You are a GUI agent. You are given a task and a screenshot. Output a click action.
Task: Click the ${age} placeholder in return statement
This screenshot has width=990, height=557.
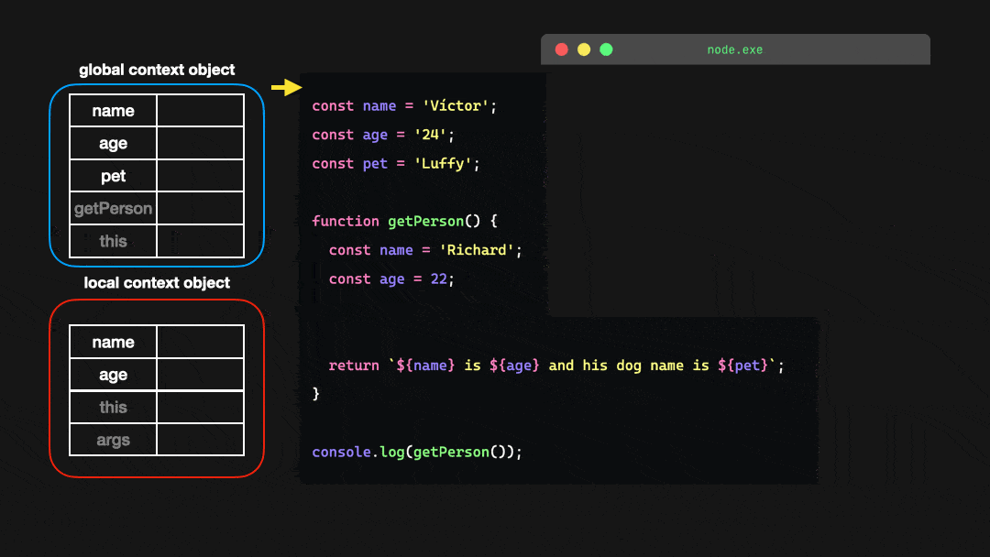tap(514, 366)
